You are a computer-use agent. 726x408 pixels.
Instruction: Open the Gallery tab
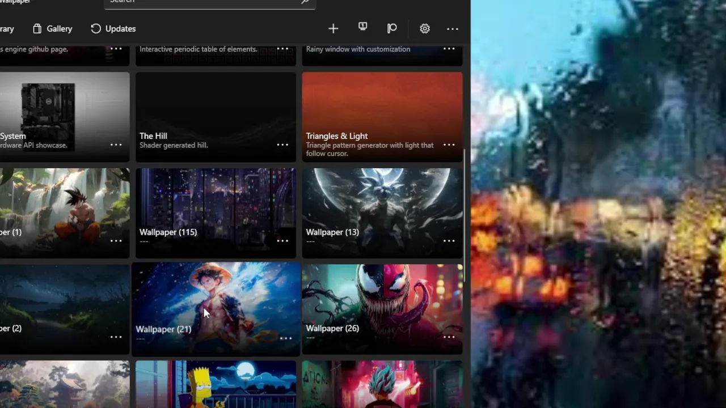(x=52, y=28)
